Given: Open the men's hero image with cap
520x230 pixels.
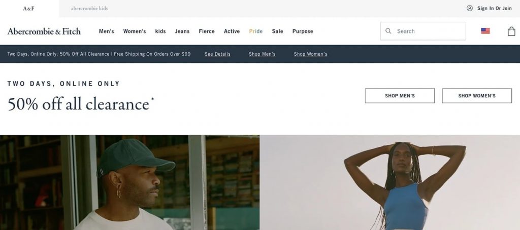Looking at the screenshot, I should click(x=129, y=182).
